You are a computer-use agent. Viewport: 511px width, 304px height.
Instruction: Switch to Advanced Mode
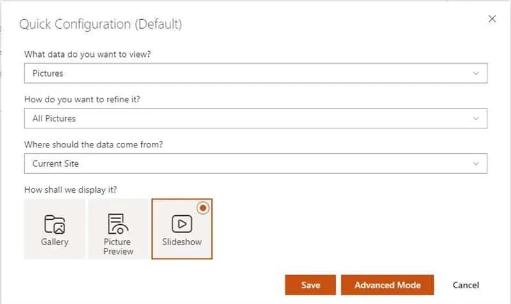click(x=387, y=285)
